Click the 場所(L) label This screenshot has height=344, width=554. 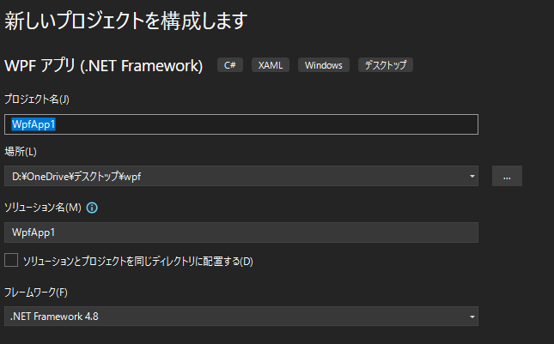pyautogui.click(x=21, y=152)
